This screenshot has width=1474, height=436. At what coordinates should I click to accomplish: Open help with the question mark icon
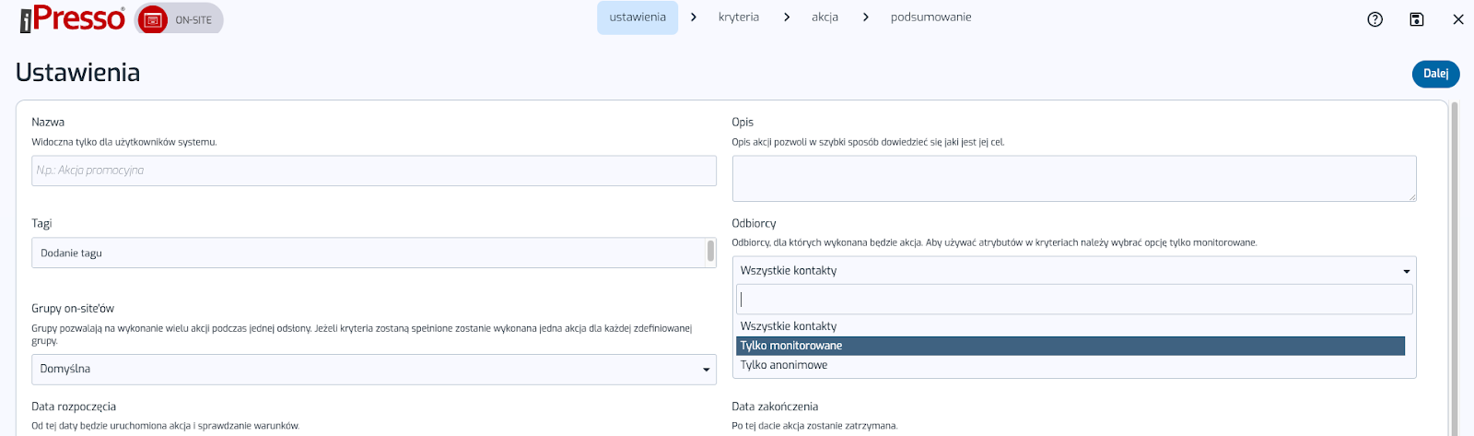pyautogui.click(x=1375, y=19)
